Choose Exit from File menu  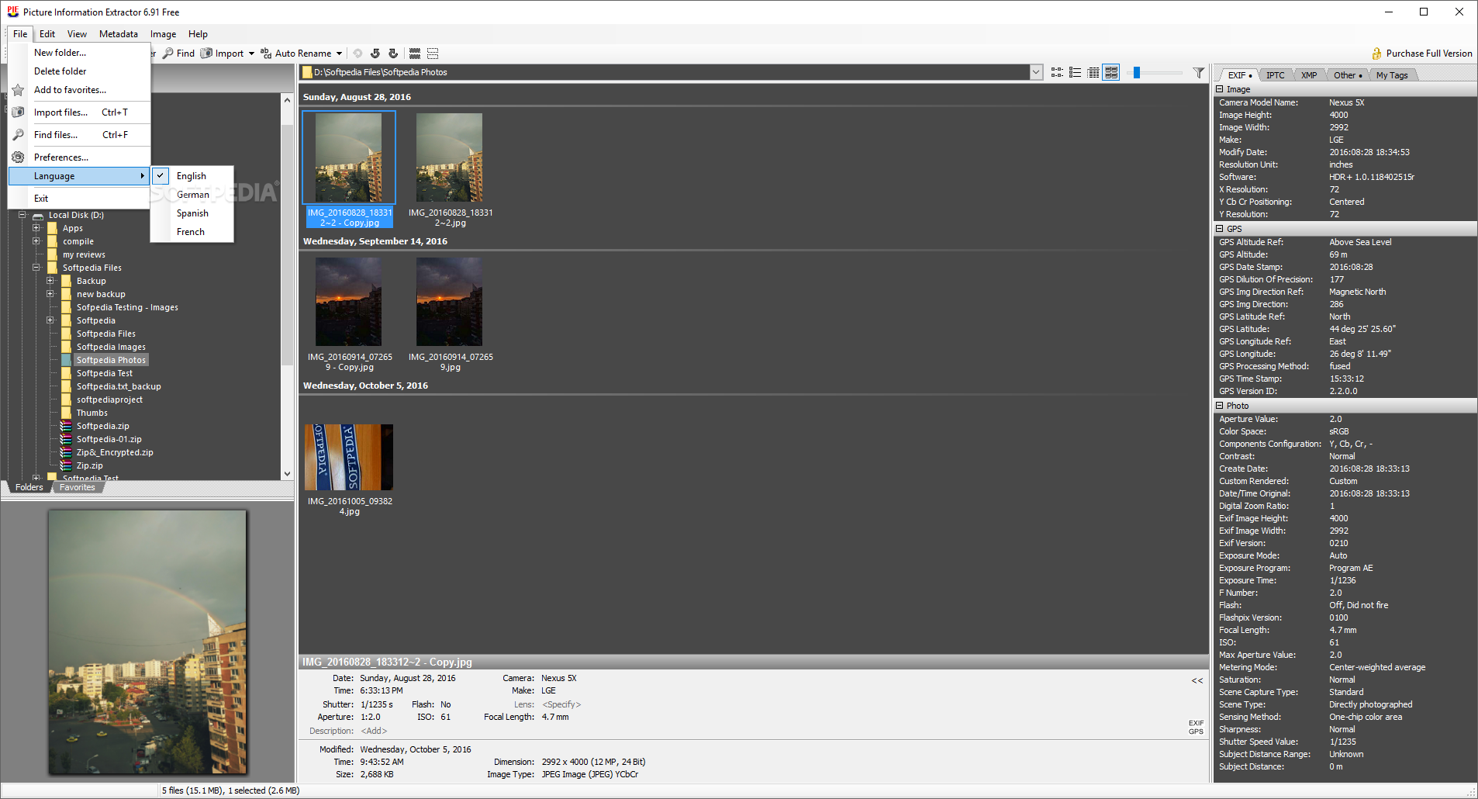(79, 199)
